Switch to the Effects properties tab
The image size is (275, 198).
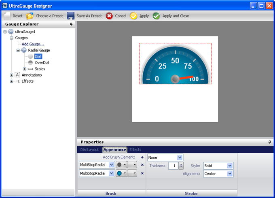pos(135,149)
